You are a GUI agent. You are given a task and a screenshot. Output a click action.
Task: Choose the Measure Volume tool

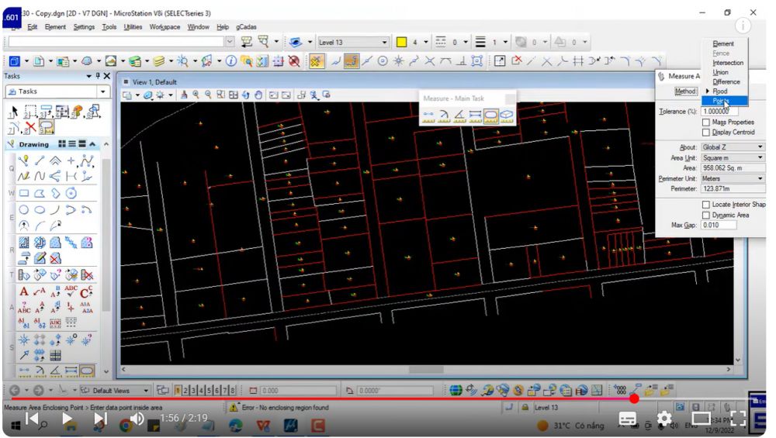pyautogui.click(x=507, y=116)
